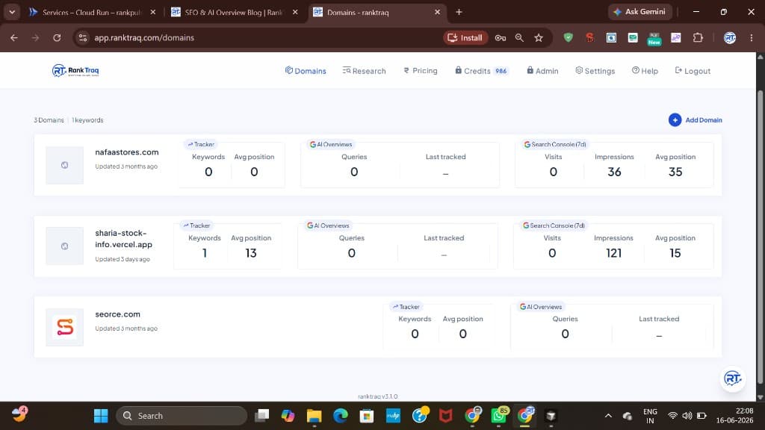Click the nafaastores.com placeholder thumbnail

65,165
